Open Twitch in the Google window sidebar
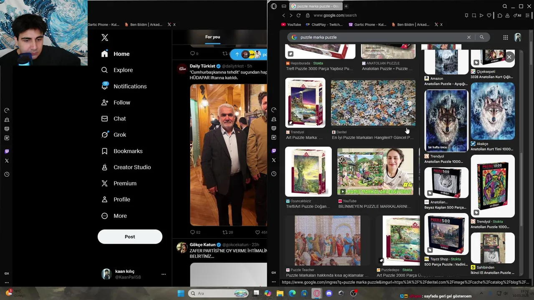 [274, 151]
